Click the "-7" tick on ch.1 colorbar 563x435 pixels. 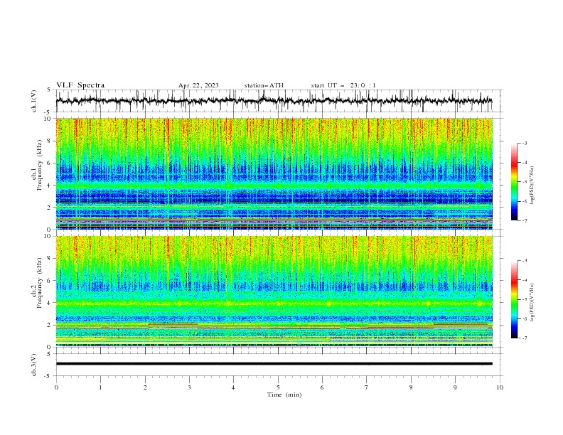[x=524, y=220]
